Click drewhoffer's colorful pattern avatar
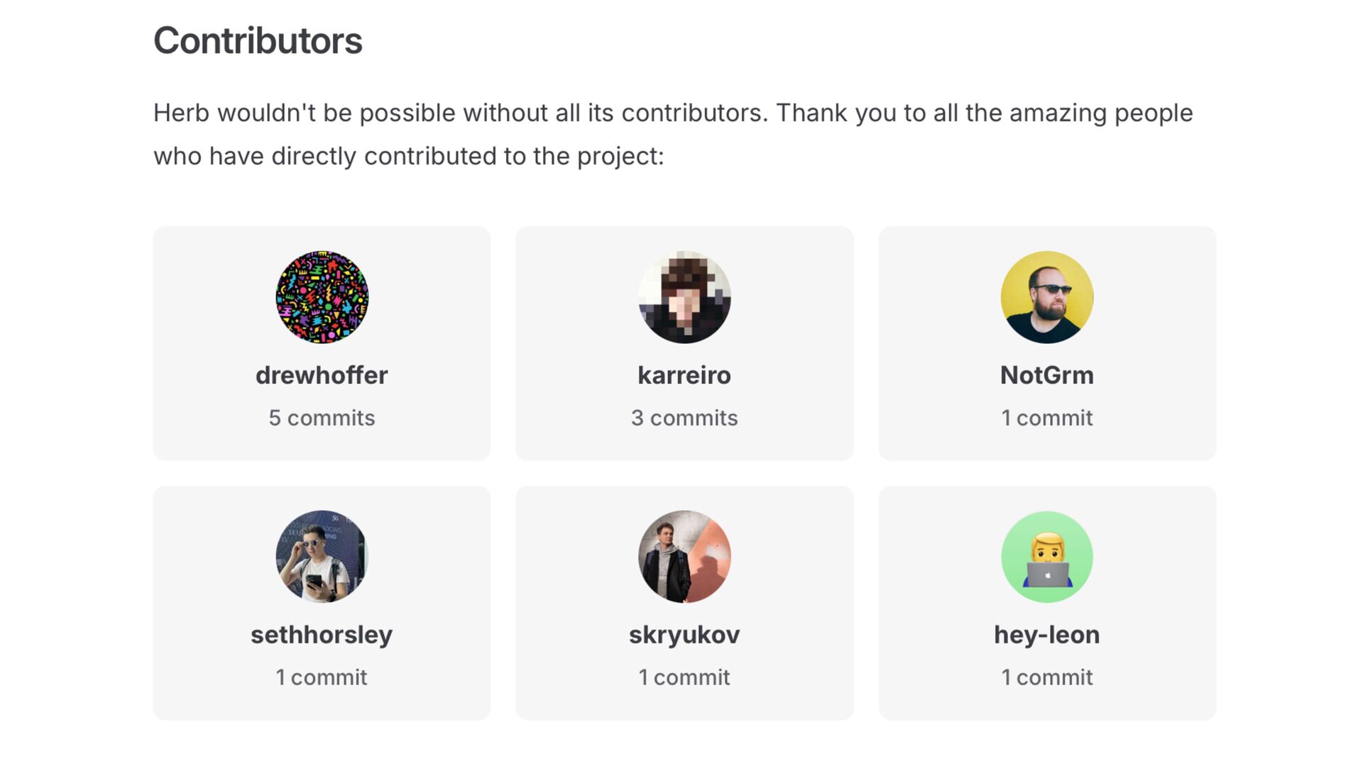 (322, 297)
